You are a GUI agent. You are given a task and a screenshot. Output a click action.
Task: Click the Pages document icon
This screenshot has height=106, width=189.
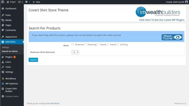click(x=3, y=25)
